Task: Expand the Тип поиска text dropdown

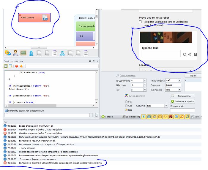Action: click(x=179, y=90)
